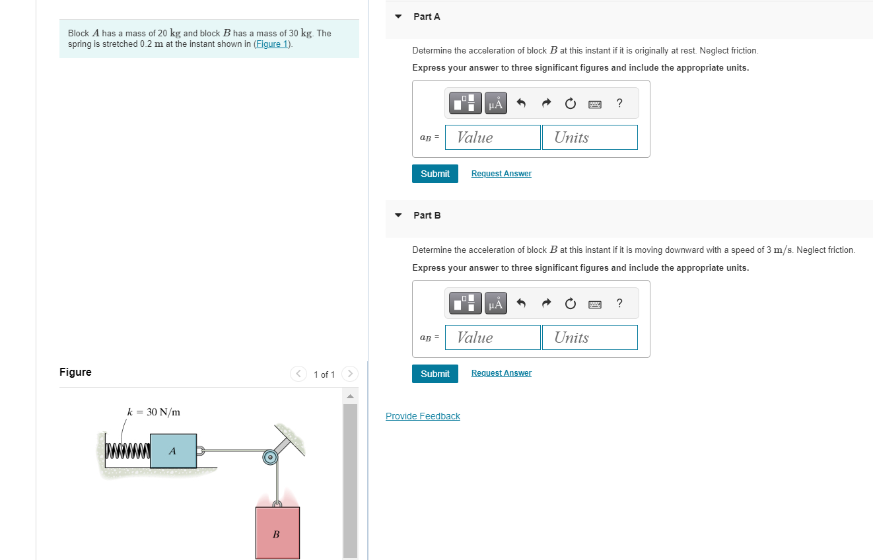873x560 pixels.
Task: Click the next-figure chevron arrow
Action: 349,373
